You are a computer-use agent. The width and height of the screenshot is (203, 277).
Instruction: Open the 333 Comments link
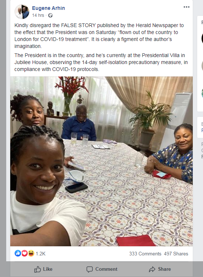coord(145,254)
